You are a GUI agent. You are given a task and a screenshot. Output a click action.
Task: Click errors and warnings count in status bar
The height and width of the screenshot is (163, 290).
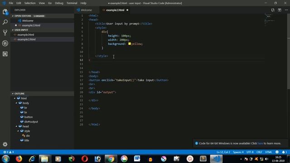pos(9,152)
